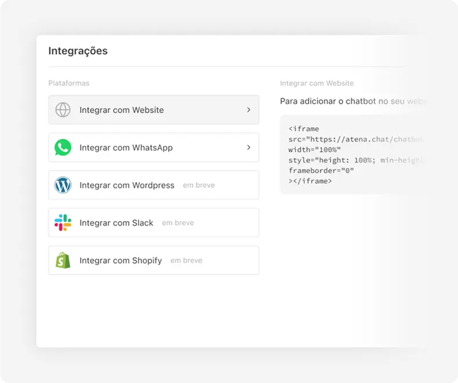Select the "Integrar com Slack" label
Screen dimensions: 458x383
tap(117, 223)
